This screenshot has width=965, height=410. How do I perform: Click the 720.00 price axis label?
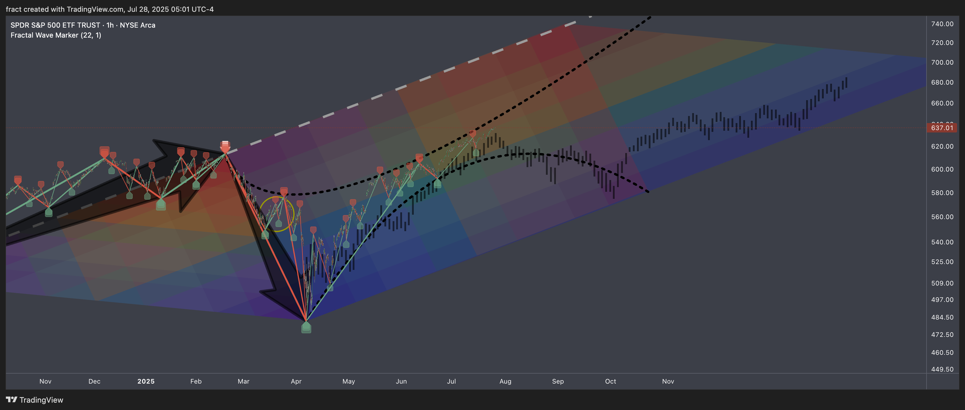pyautogui.click(x=942, y=43)
